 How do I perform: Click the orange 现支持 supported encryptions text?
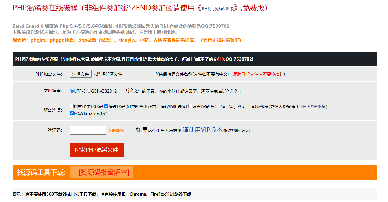(x=126, y=40)
